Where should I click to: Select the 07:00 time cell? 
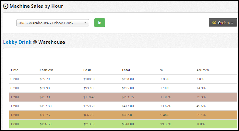point(15,88)
